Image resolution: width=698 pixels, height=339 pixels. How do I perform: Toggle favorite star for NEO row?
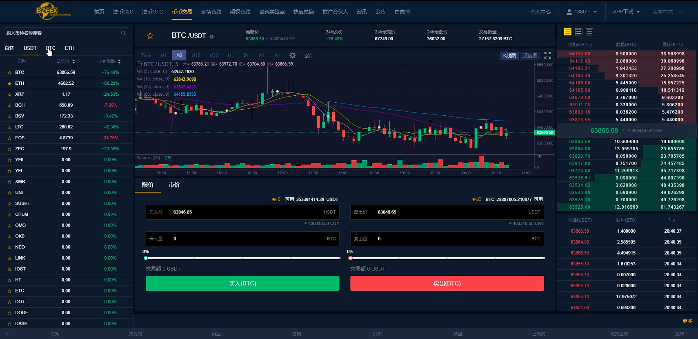click(x=9, y=247)
